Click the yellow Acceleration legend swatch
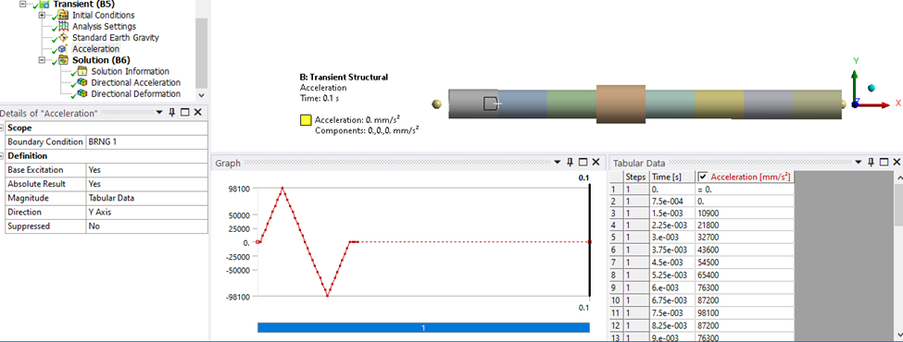This screenshot has height=342, width=903. click(x=306, y=121)
